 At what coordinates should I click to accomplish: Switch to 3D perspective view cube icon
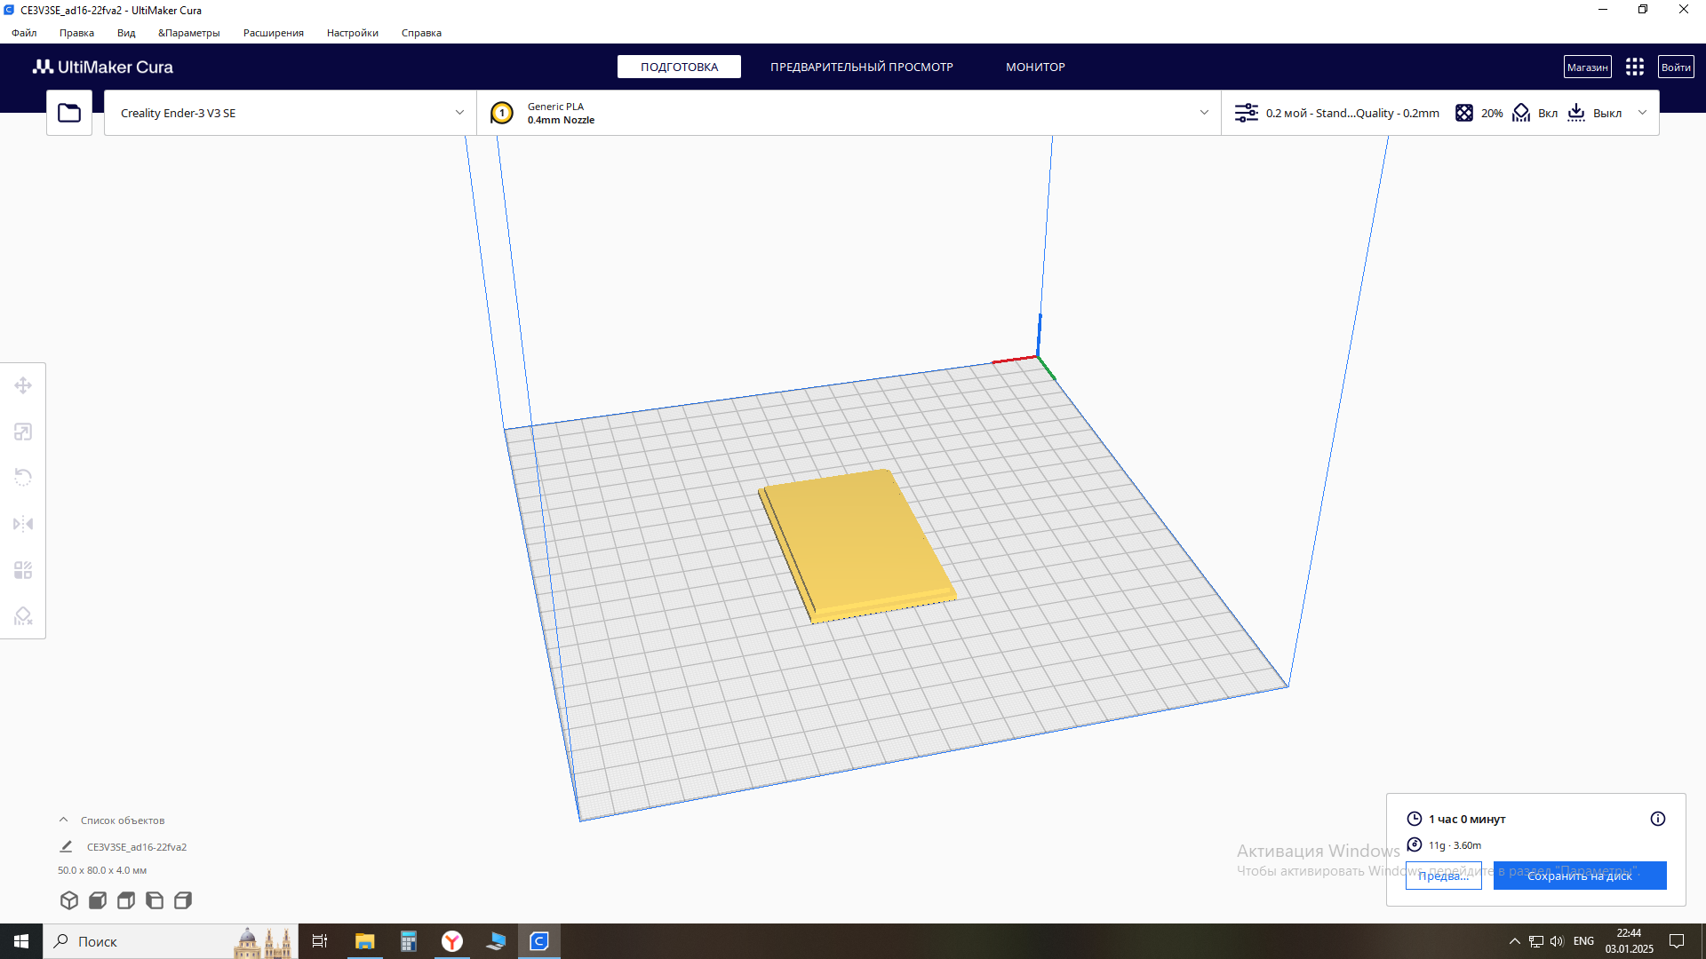69,900
